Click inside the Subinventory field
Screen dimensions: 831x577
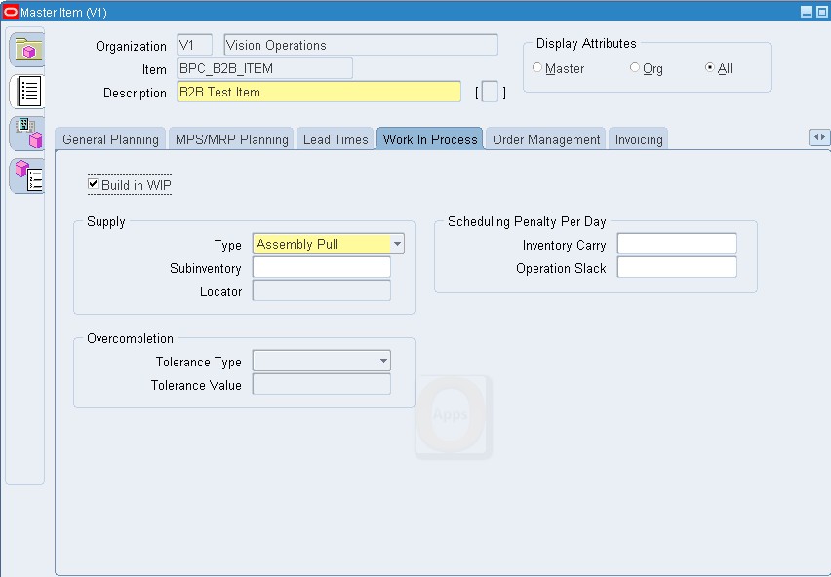(321, 268)
